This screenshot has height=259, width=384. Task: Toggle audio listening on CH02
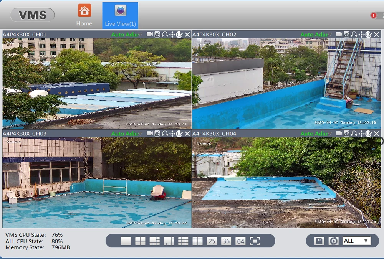click(354, 35)
